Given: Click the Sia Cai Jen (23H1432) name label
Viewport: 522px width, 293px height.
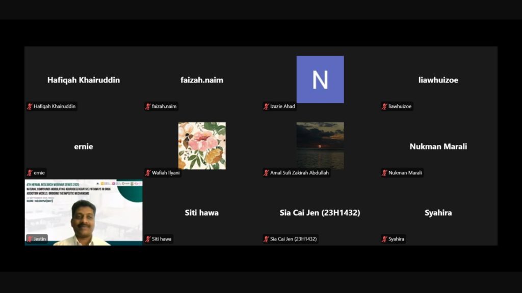Looking at the screenshot, I should (293, 239).
